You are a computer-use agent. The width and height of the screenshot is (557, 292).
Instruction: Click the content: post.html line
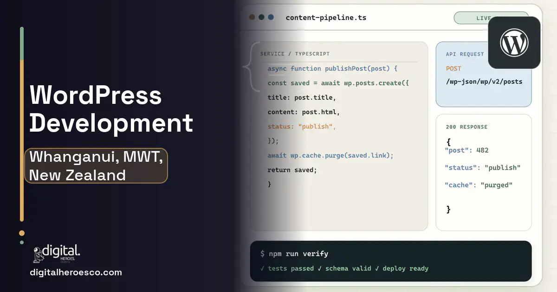[x=304, y=112]
